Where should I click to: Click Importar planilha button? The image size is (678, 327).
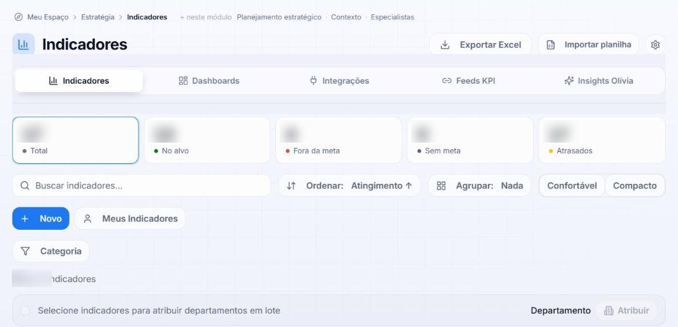(x=588, y=45)
